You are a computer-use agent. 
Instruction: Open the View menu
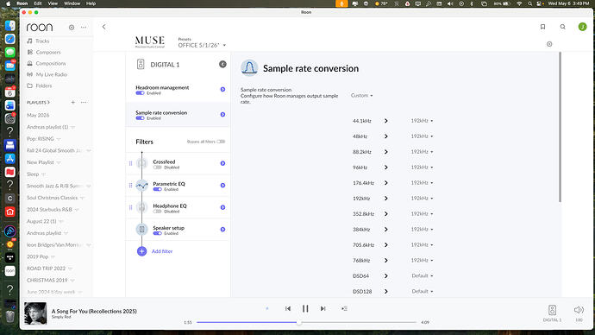(53, 3)
